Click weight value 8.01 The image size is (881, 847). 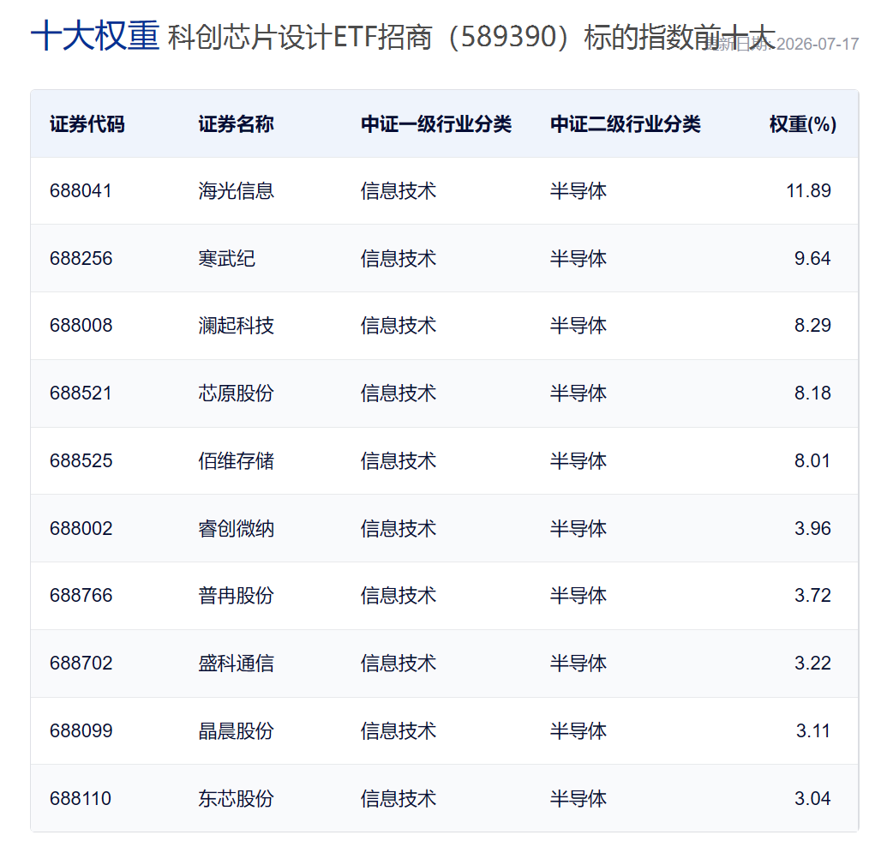(812, 460)
